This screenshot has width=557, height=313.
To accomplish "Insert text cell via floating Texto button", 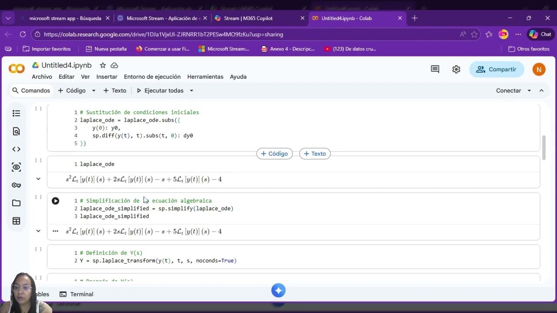I will pos(315,153).
